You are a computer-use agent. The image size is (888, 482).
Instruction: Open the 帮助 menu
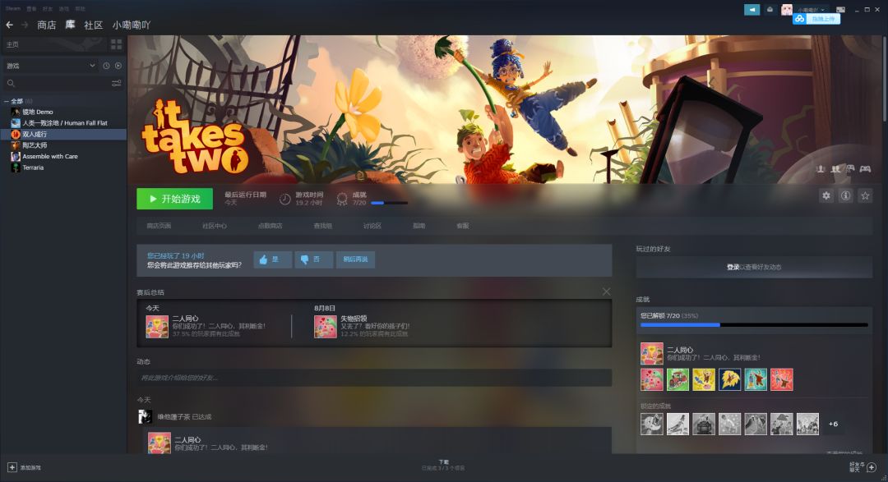[81, 8]
